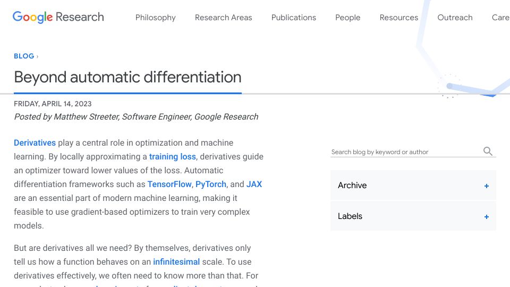Image resolution: width=510 pixels, height=287 pixels.
Task: Go to the Publications page
Action: tap(294, 18)
